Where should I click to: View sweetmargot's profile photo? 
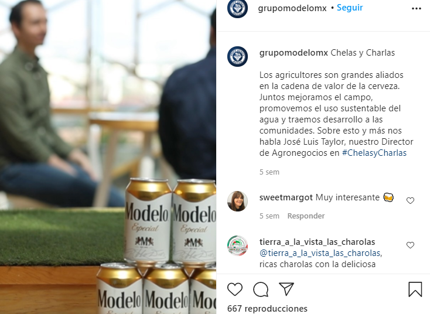[237, 202]
